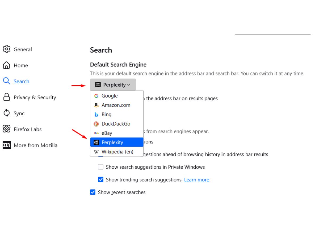Viewport: 319px width, 239px height.
Task: Open the Learn more link
Action: (x=197, y=180)
